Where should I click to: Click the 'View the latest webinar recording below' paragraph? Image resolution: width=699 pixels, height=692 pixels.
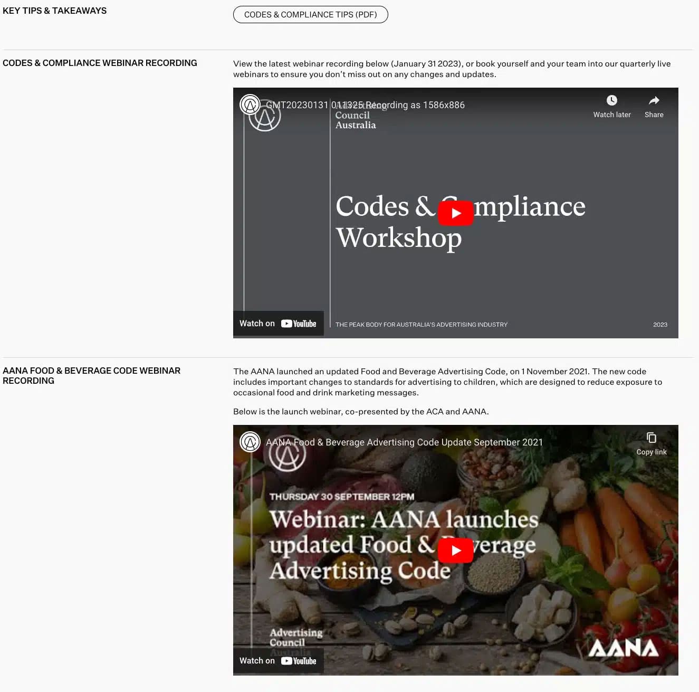pos(452,69)
